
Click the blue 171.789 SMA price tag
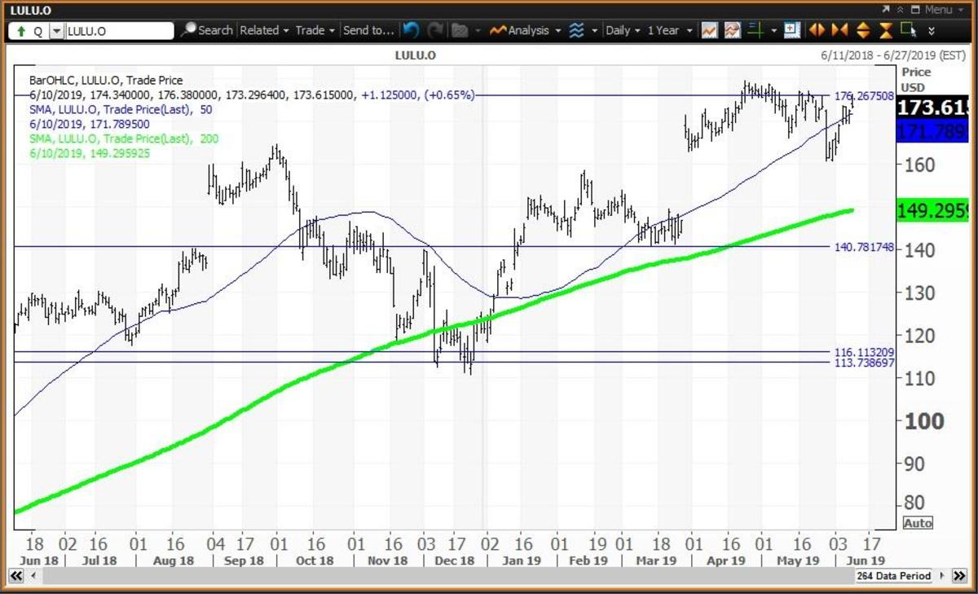pos(933,131)
